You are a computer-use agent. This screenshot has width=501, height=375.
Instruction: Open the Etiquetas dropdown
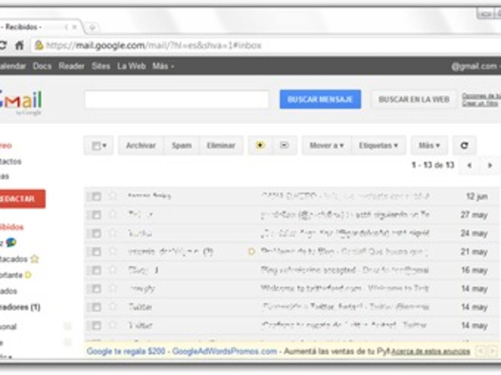(x=378, y=145)
